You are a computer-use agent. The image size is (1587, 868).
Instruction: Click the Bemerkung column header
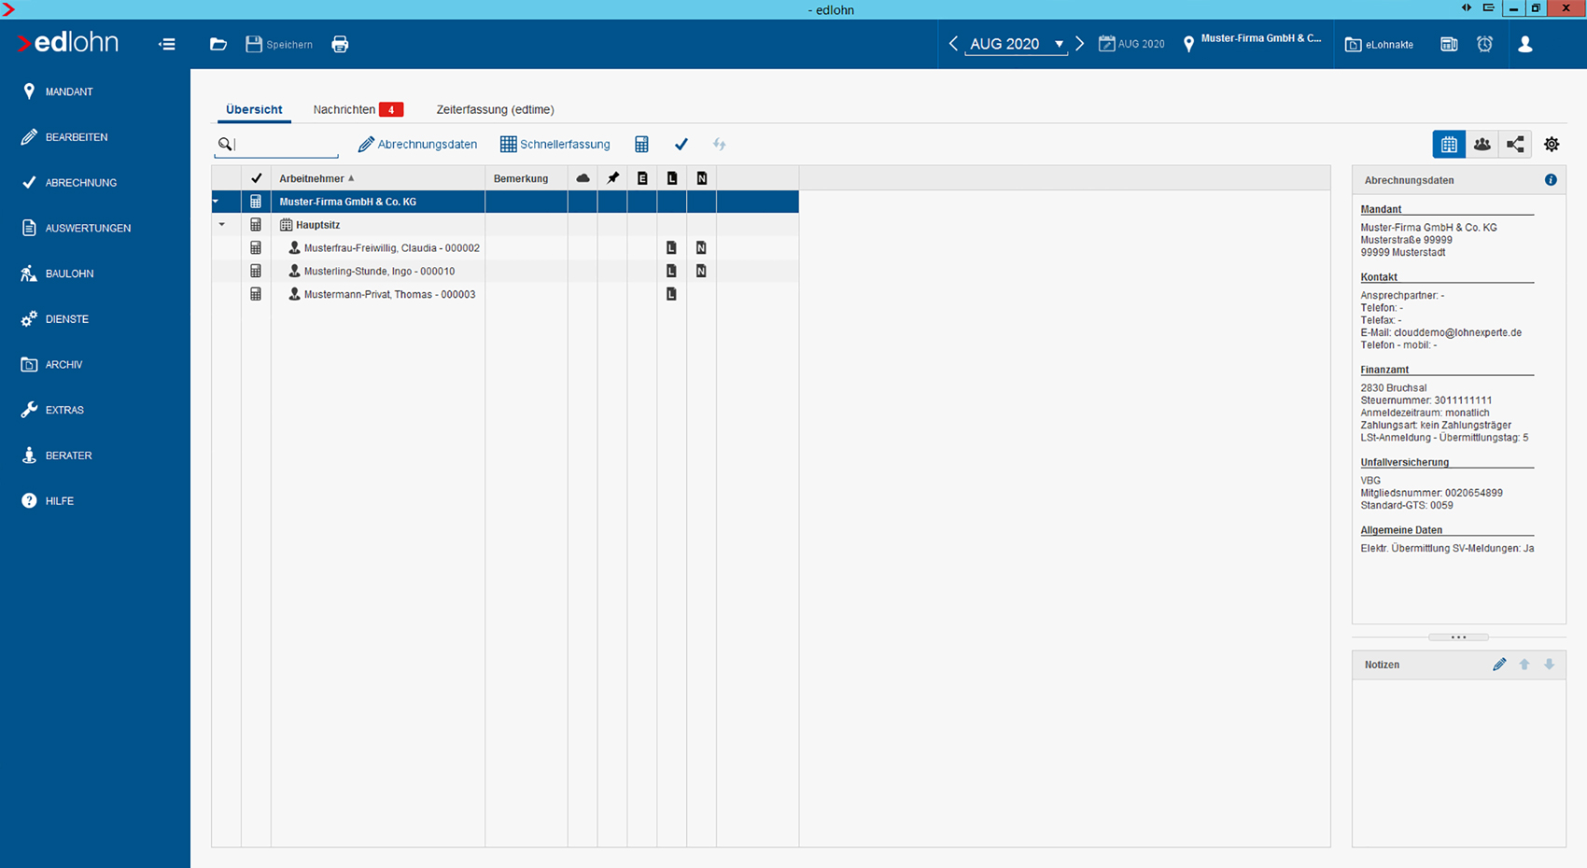coord(526,178)
